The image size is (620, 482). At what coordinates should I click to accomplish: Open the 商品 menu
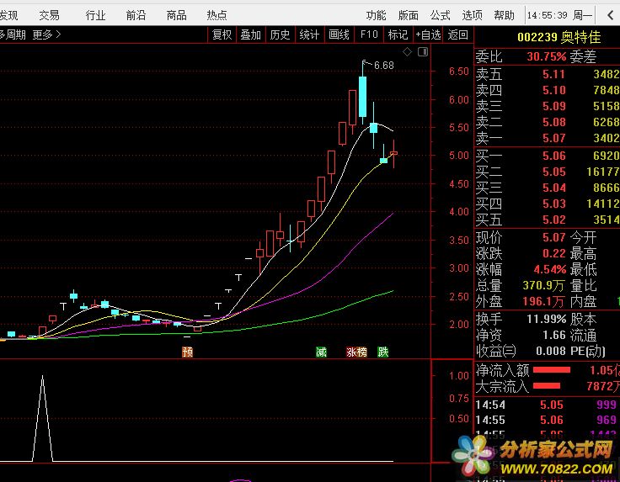[x=176, y=15]
